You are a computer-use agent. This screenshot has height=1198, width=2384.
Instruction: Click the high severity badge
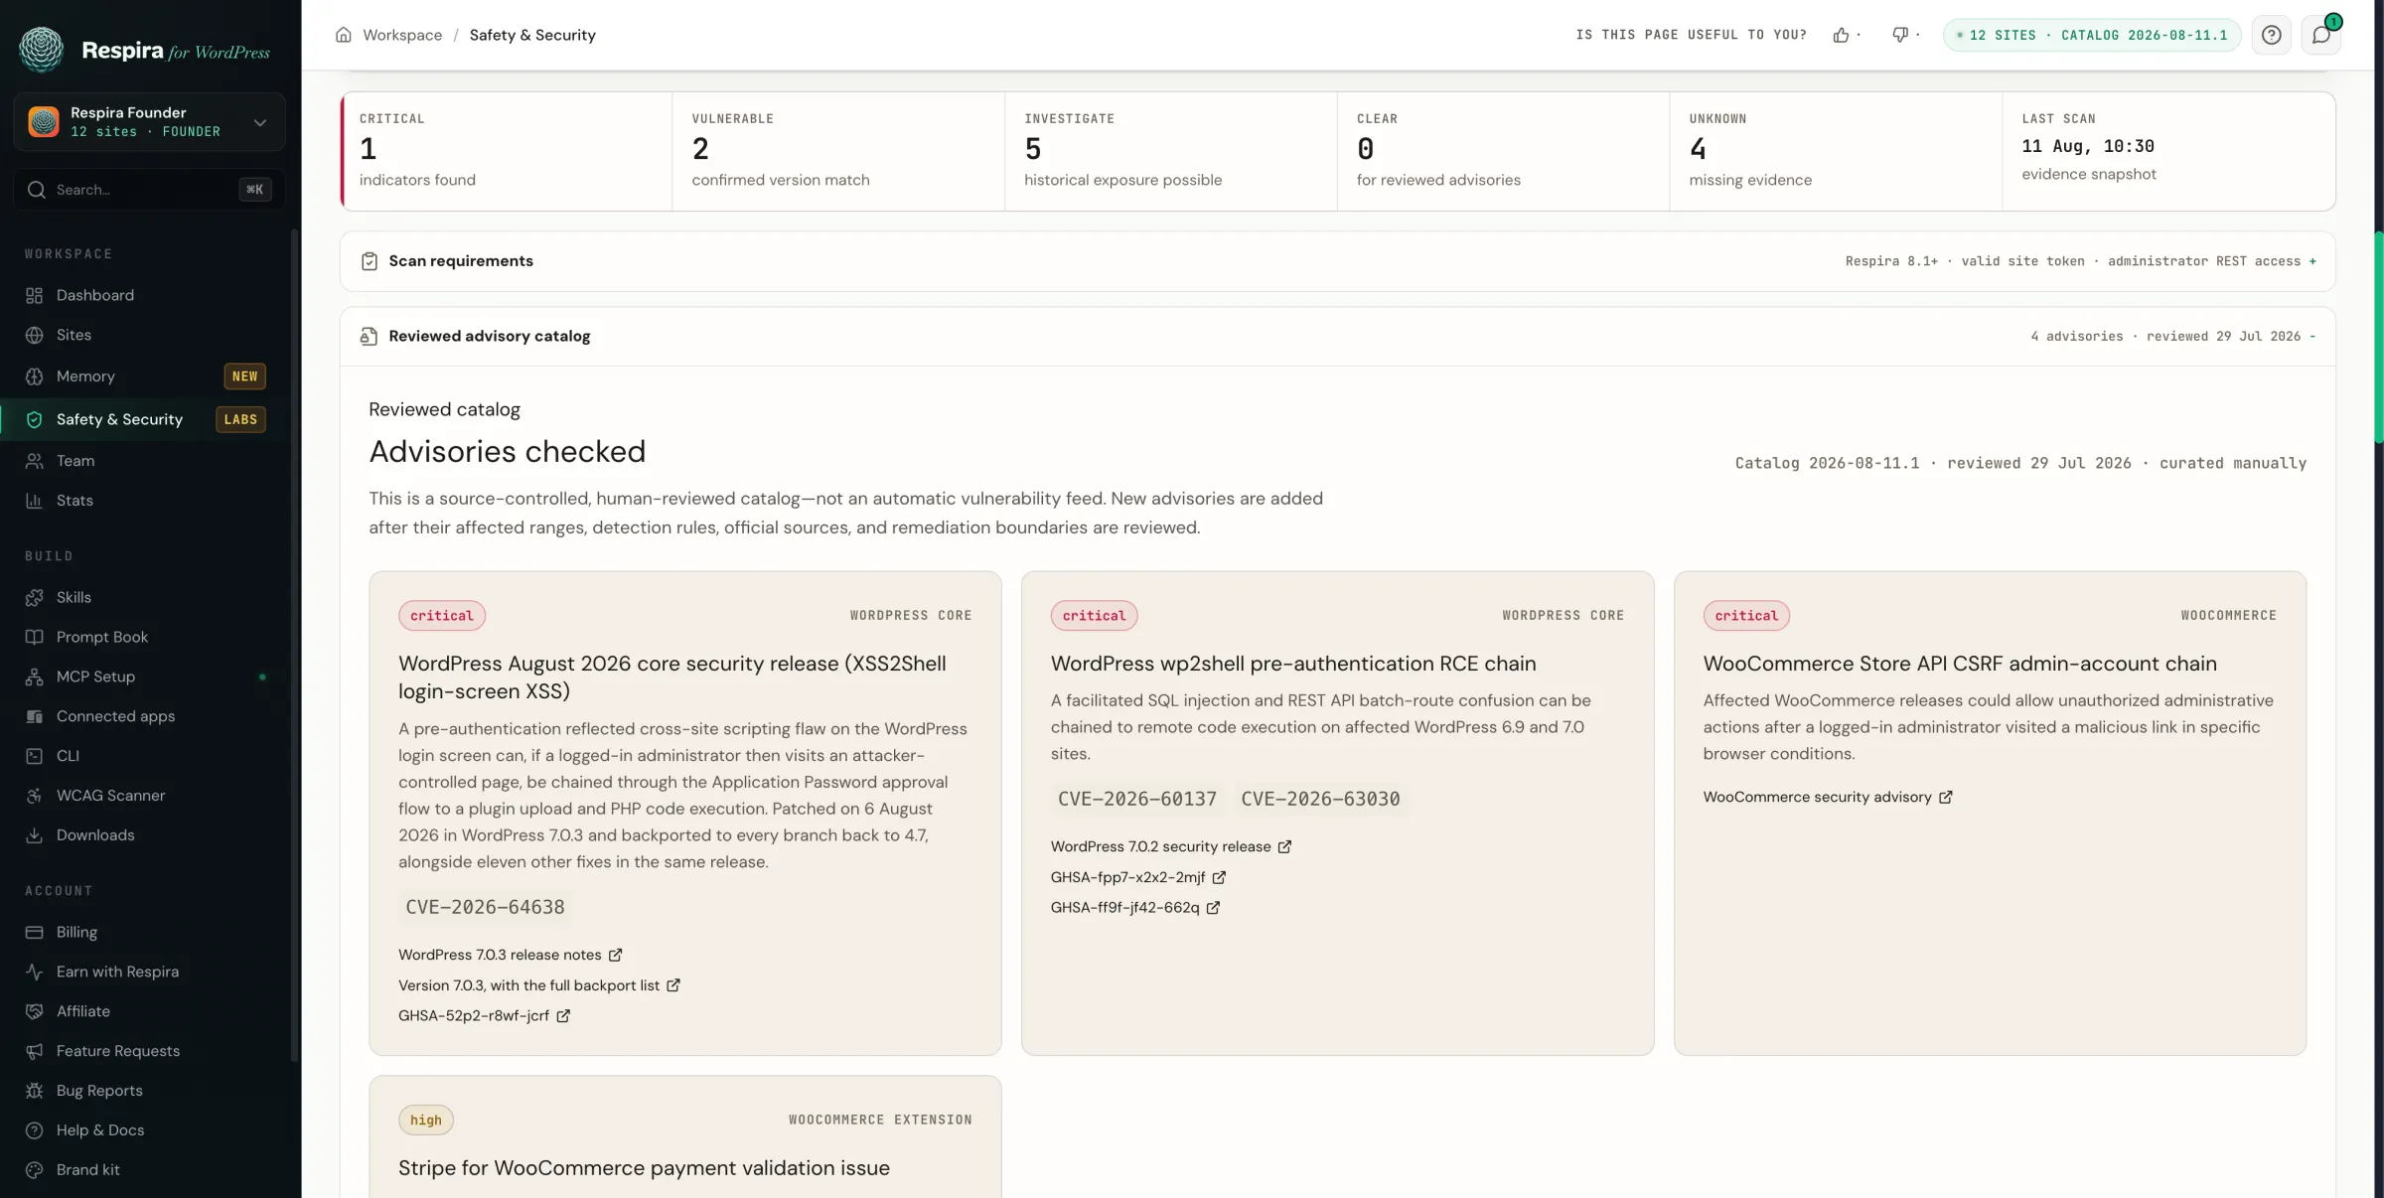click(x=426, y=1121)
